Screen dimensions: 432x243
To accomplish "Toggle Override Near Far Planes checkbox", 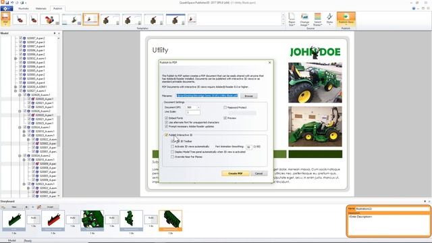I will 173,157.
